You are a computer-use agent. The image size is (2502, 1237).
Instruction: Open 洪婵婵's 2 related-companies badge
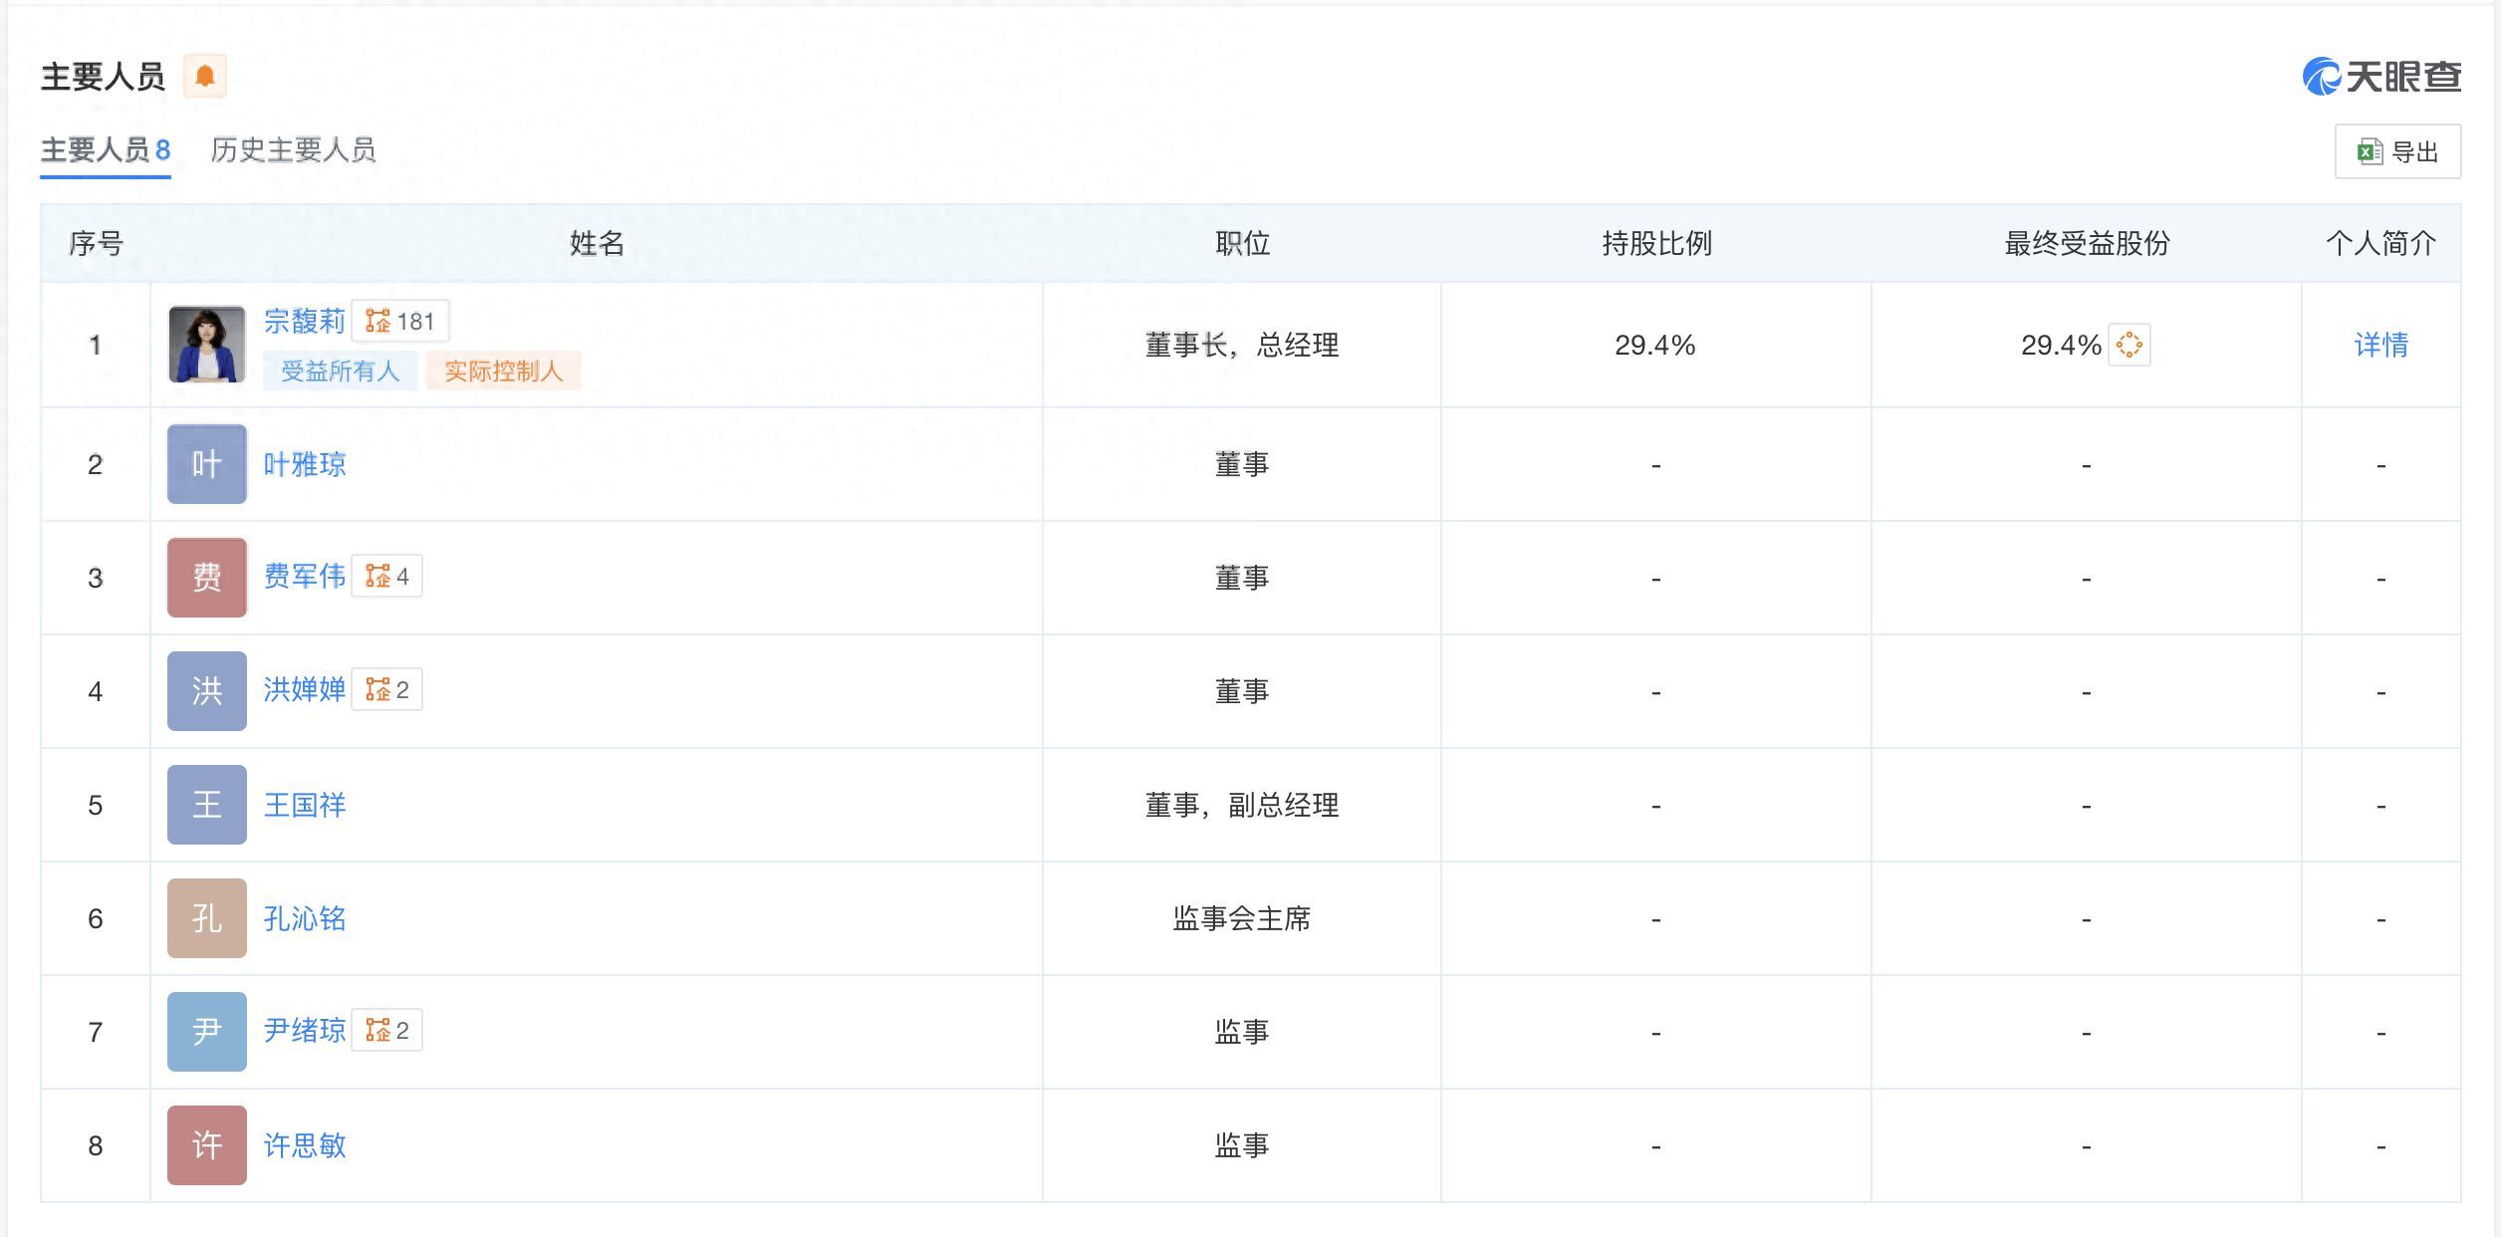387,689
